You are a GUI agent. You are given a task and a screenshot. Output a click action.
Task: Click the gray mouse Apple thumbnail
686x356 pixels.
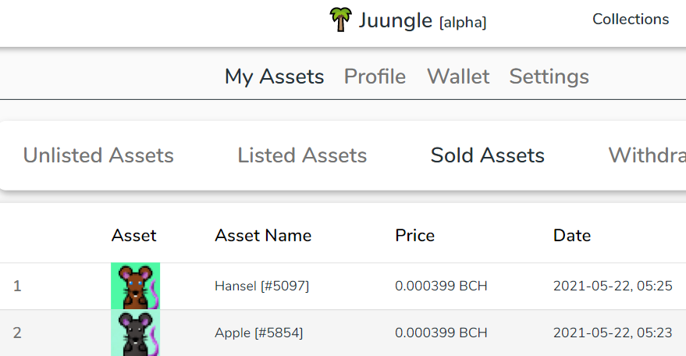click(135, 333)
